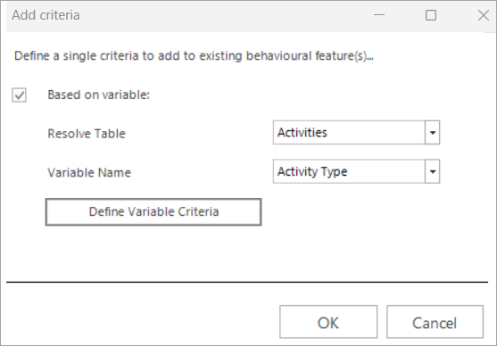Image resolution: width=497 pixels, height=346 pixels.
Task: Maximize the Add criteria window
Action: click(x=431, y=15)
